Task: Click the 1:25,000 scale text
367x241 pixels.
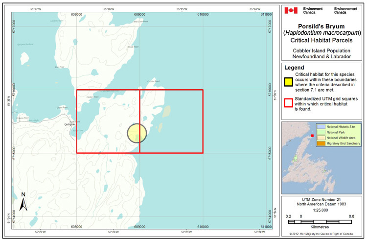Action: click(x=321, y=209)
